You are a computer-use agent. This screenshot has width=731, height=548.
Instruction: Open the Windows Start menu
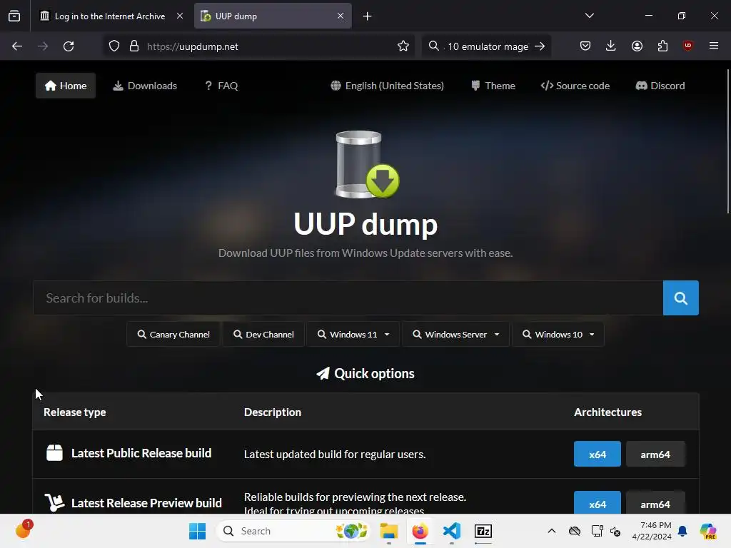point(197,531)
